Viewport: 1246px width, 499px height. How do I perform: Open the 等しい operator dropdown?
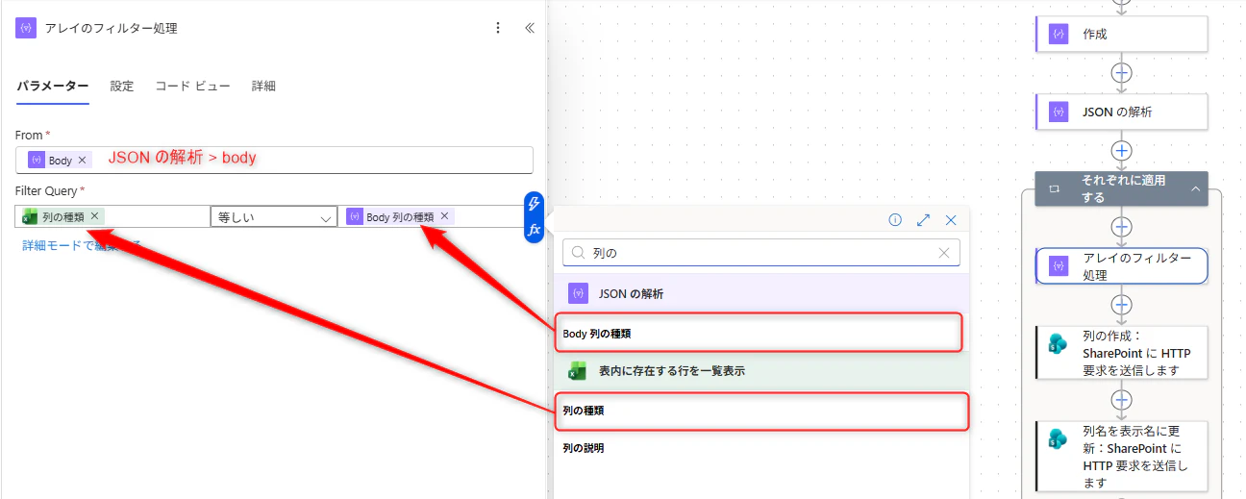[x=274, y=217]
